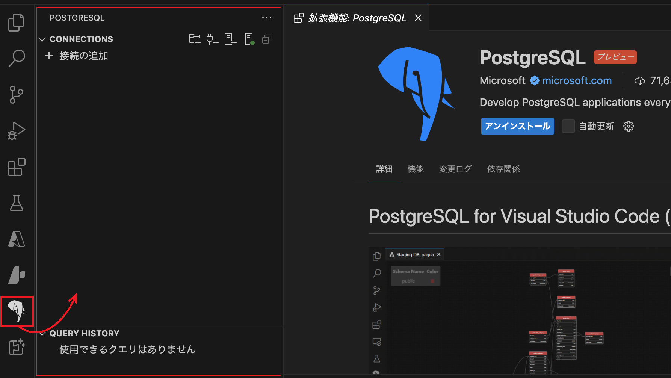This screenshot has height=378, width=671.
Task: Open the Testing flask view
Action: point(16,203)
